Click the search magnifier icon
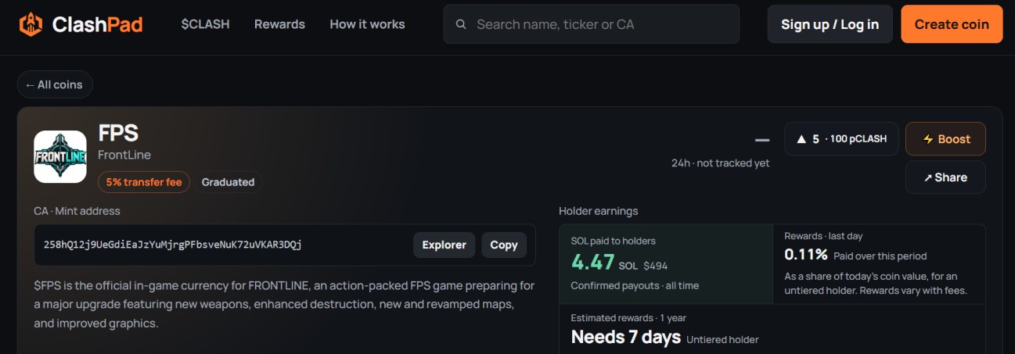Viewport: 1015px width, 354px height. (x=461, y=24)
